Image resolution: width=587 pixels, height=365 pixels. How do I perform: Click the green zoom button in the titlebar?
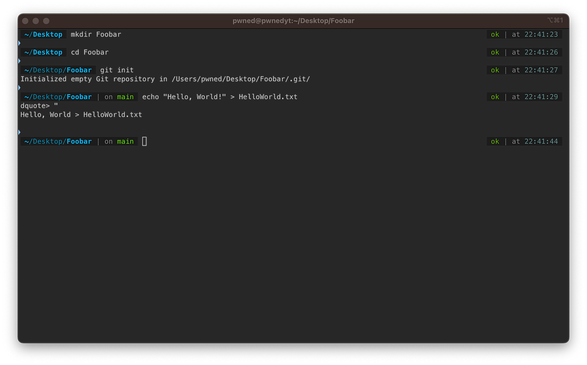[46, 21]
